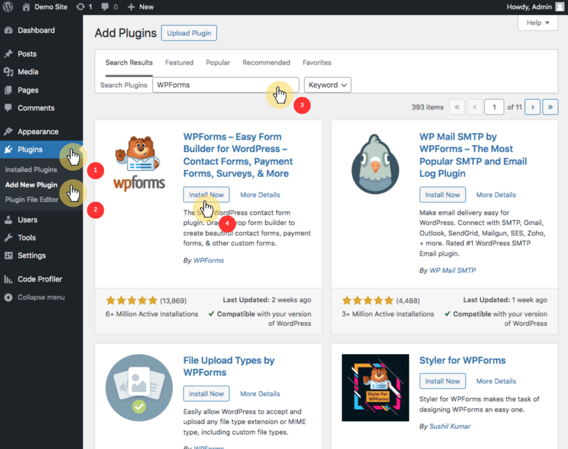Screen dimensions: 568x449
Task: Open the WP Mail SMTP by WPForms title
Action: point(473,155)
